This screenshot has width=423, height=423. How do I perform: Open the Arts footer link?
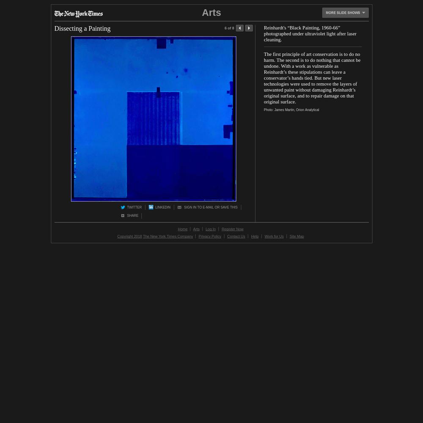196,229
